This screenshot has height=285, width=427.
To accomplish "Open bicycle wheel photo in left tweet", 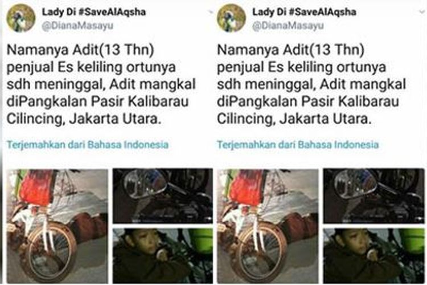I will click(57, 226).
